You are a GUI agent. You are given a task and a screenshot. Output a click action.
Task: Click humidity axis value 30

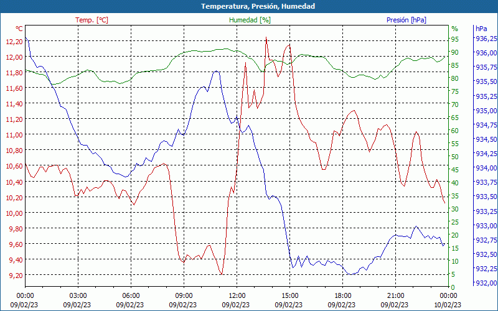(455, 209)
